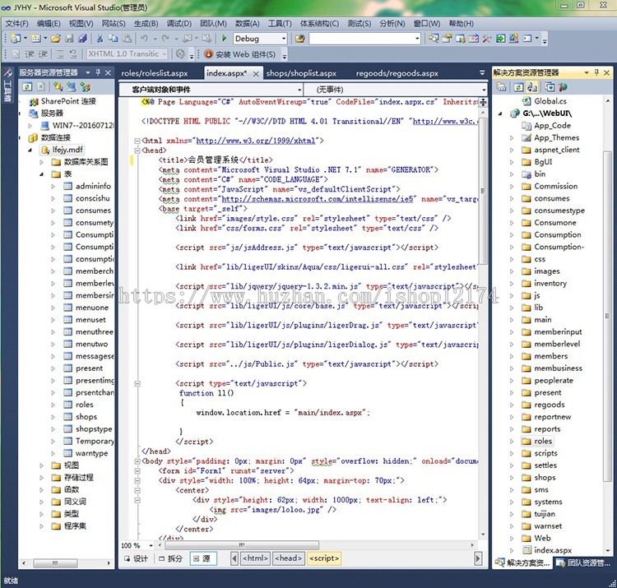Click the Solution Explorer Properties icon
Image resolution: width=617 pixels, height=588 pixels.
click(501, 86)
